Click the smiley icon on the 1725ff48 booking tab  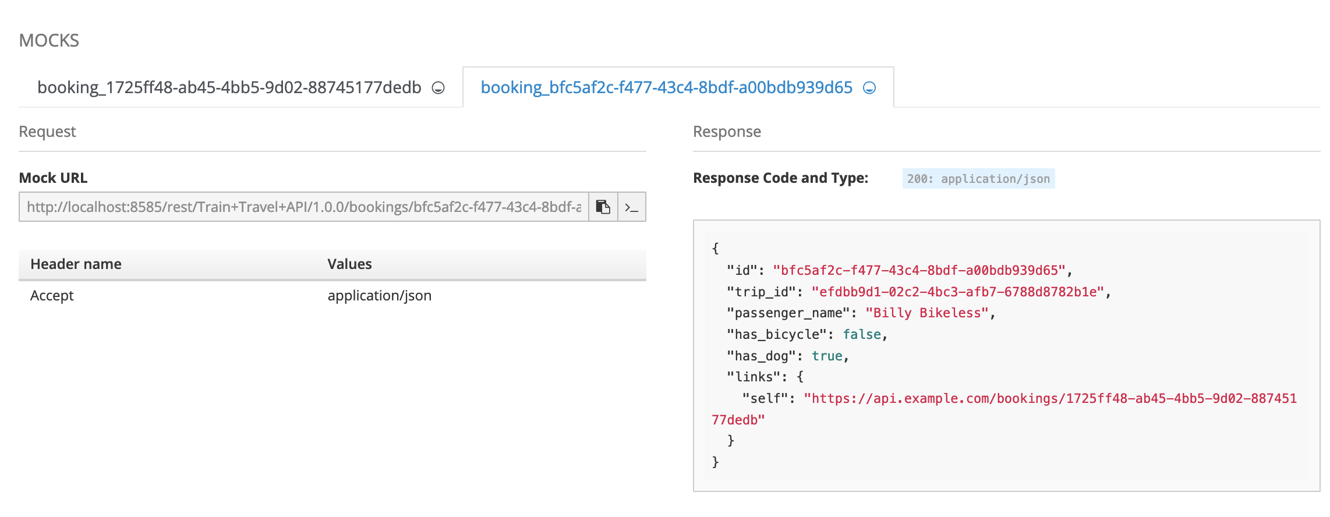click(x=438, y=88)
